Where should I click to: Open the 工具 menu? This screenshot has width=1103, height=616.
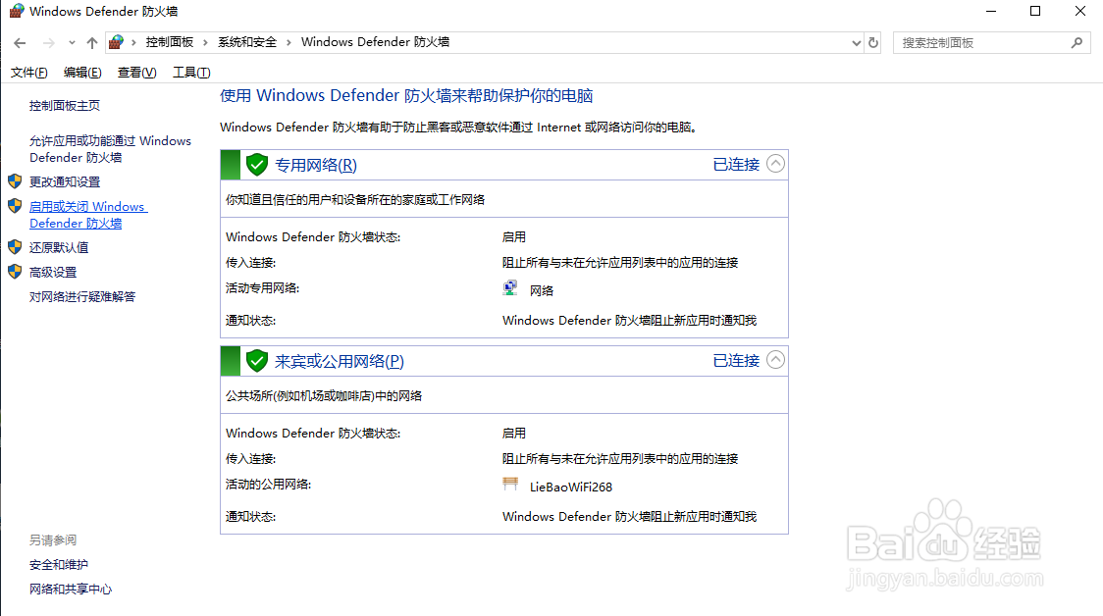(190, 72)
